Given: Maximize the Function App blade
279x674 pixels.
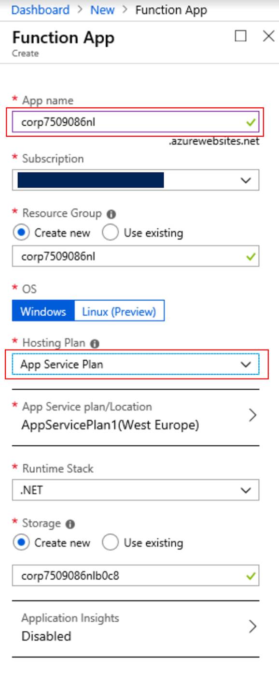Looking at the screenshot, I should point(240,36).
